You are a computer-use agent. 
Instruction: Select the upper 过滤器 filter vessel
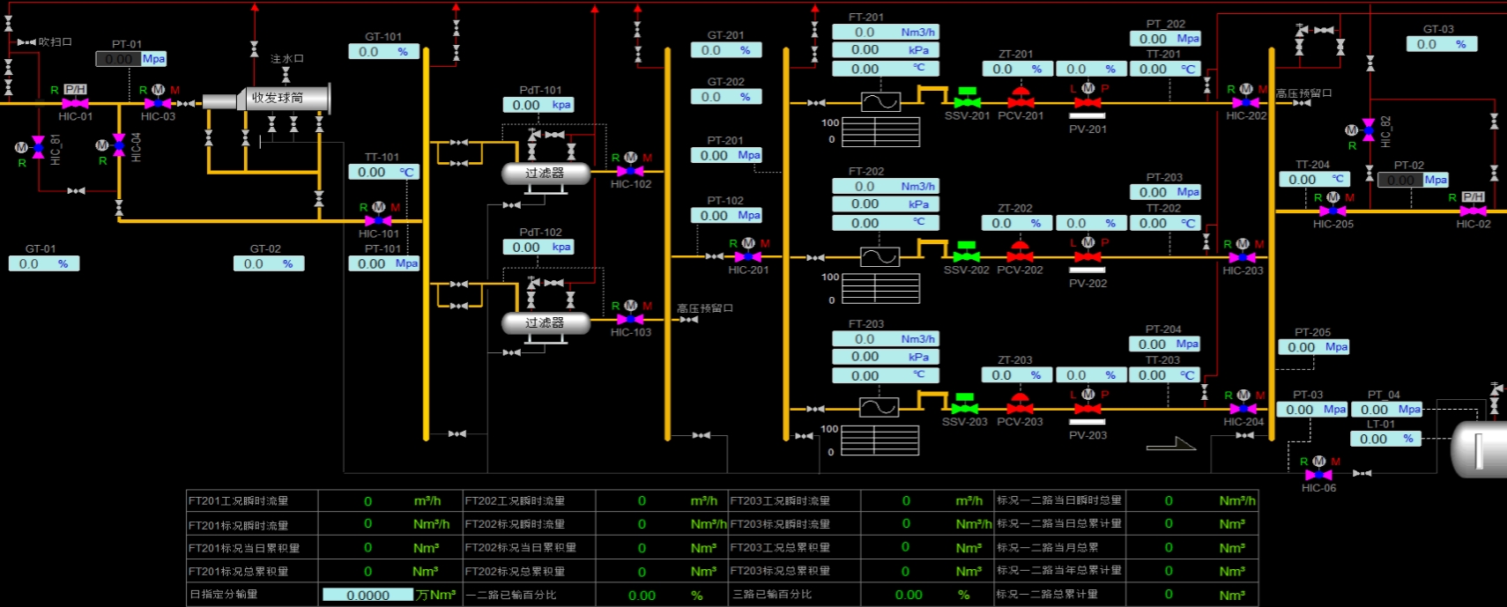pos(546,174)
